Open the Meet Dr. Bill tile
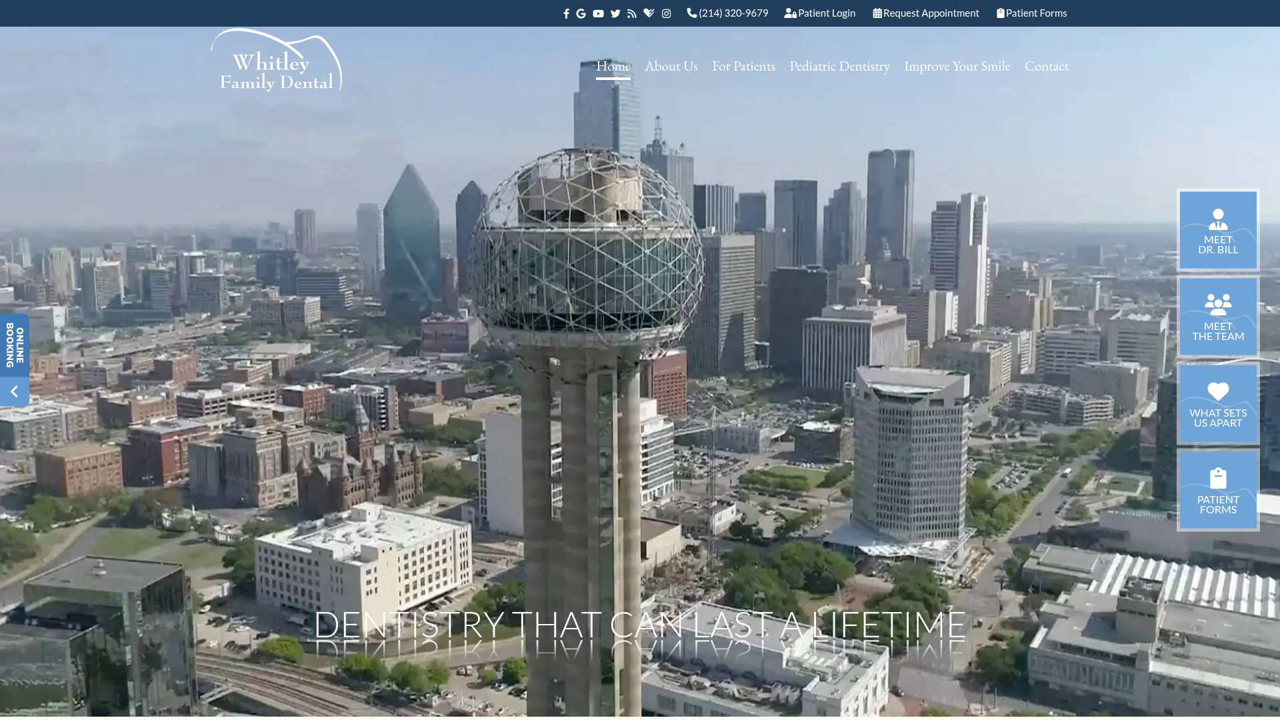1280x720 pixels. coord(1217,231)
